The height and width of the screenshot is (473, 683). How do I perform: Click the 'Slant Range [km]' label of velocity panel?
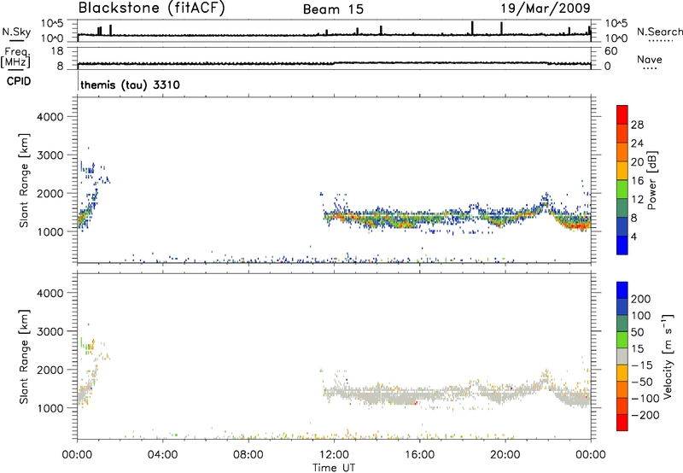point(24,357)
